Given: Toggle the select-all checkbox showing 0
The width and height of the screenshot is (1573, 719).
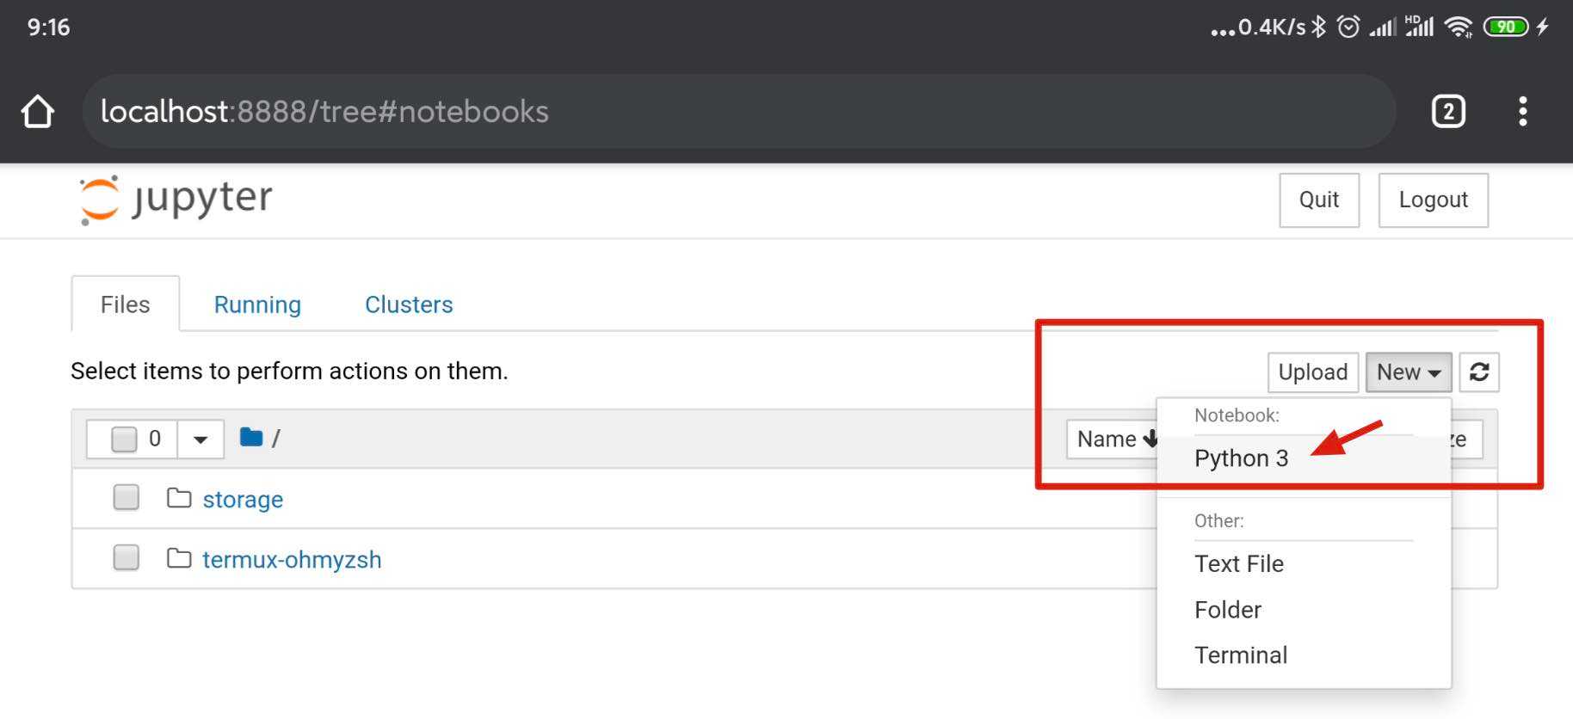Looking at the screenshot, I should pyautogui.click(x=125, y=439).
